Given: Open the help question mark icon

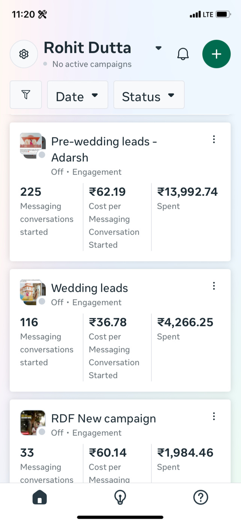Looking at the screenshot, I should tap(201, 498).
